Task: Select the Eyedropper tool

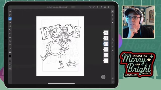Action: 10,48
